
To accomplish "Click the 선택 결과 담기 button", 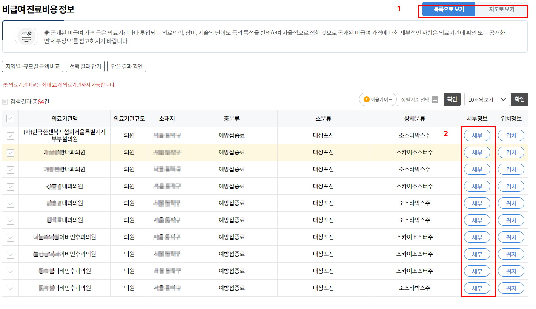I will tap(85, 66).
